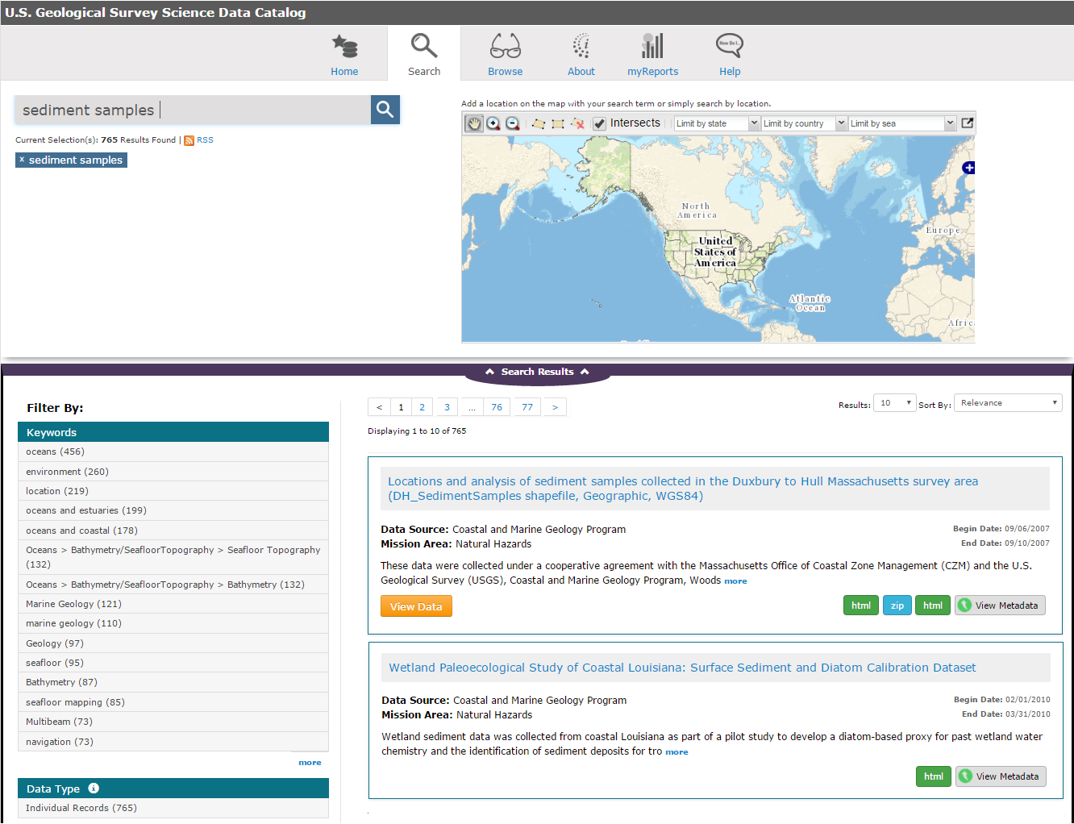Open myReports chart icon

[x=652, y=46]
